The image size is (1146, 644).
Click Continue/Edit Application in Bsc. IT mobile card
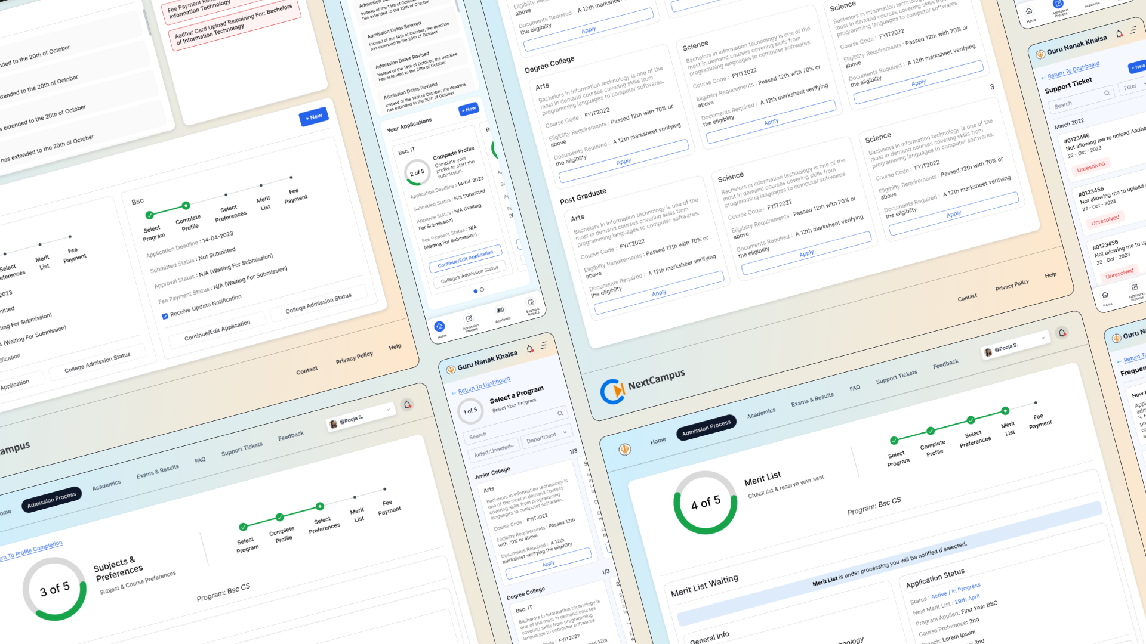pos(465,259)
